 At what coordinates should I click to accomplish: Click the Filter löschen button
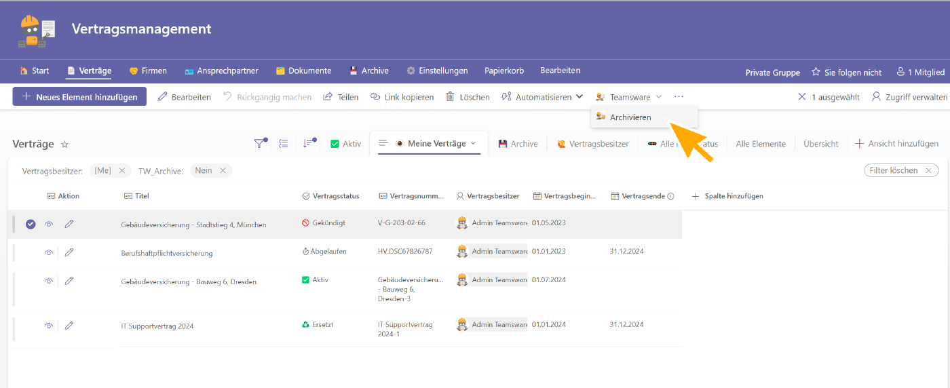[900, 170]
